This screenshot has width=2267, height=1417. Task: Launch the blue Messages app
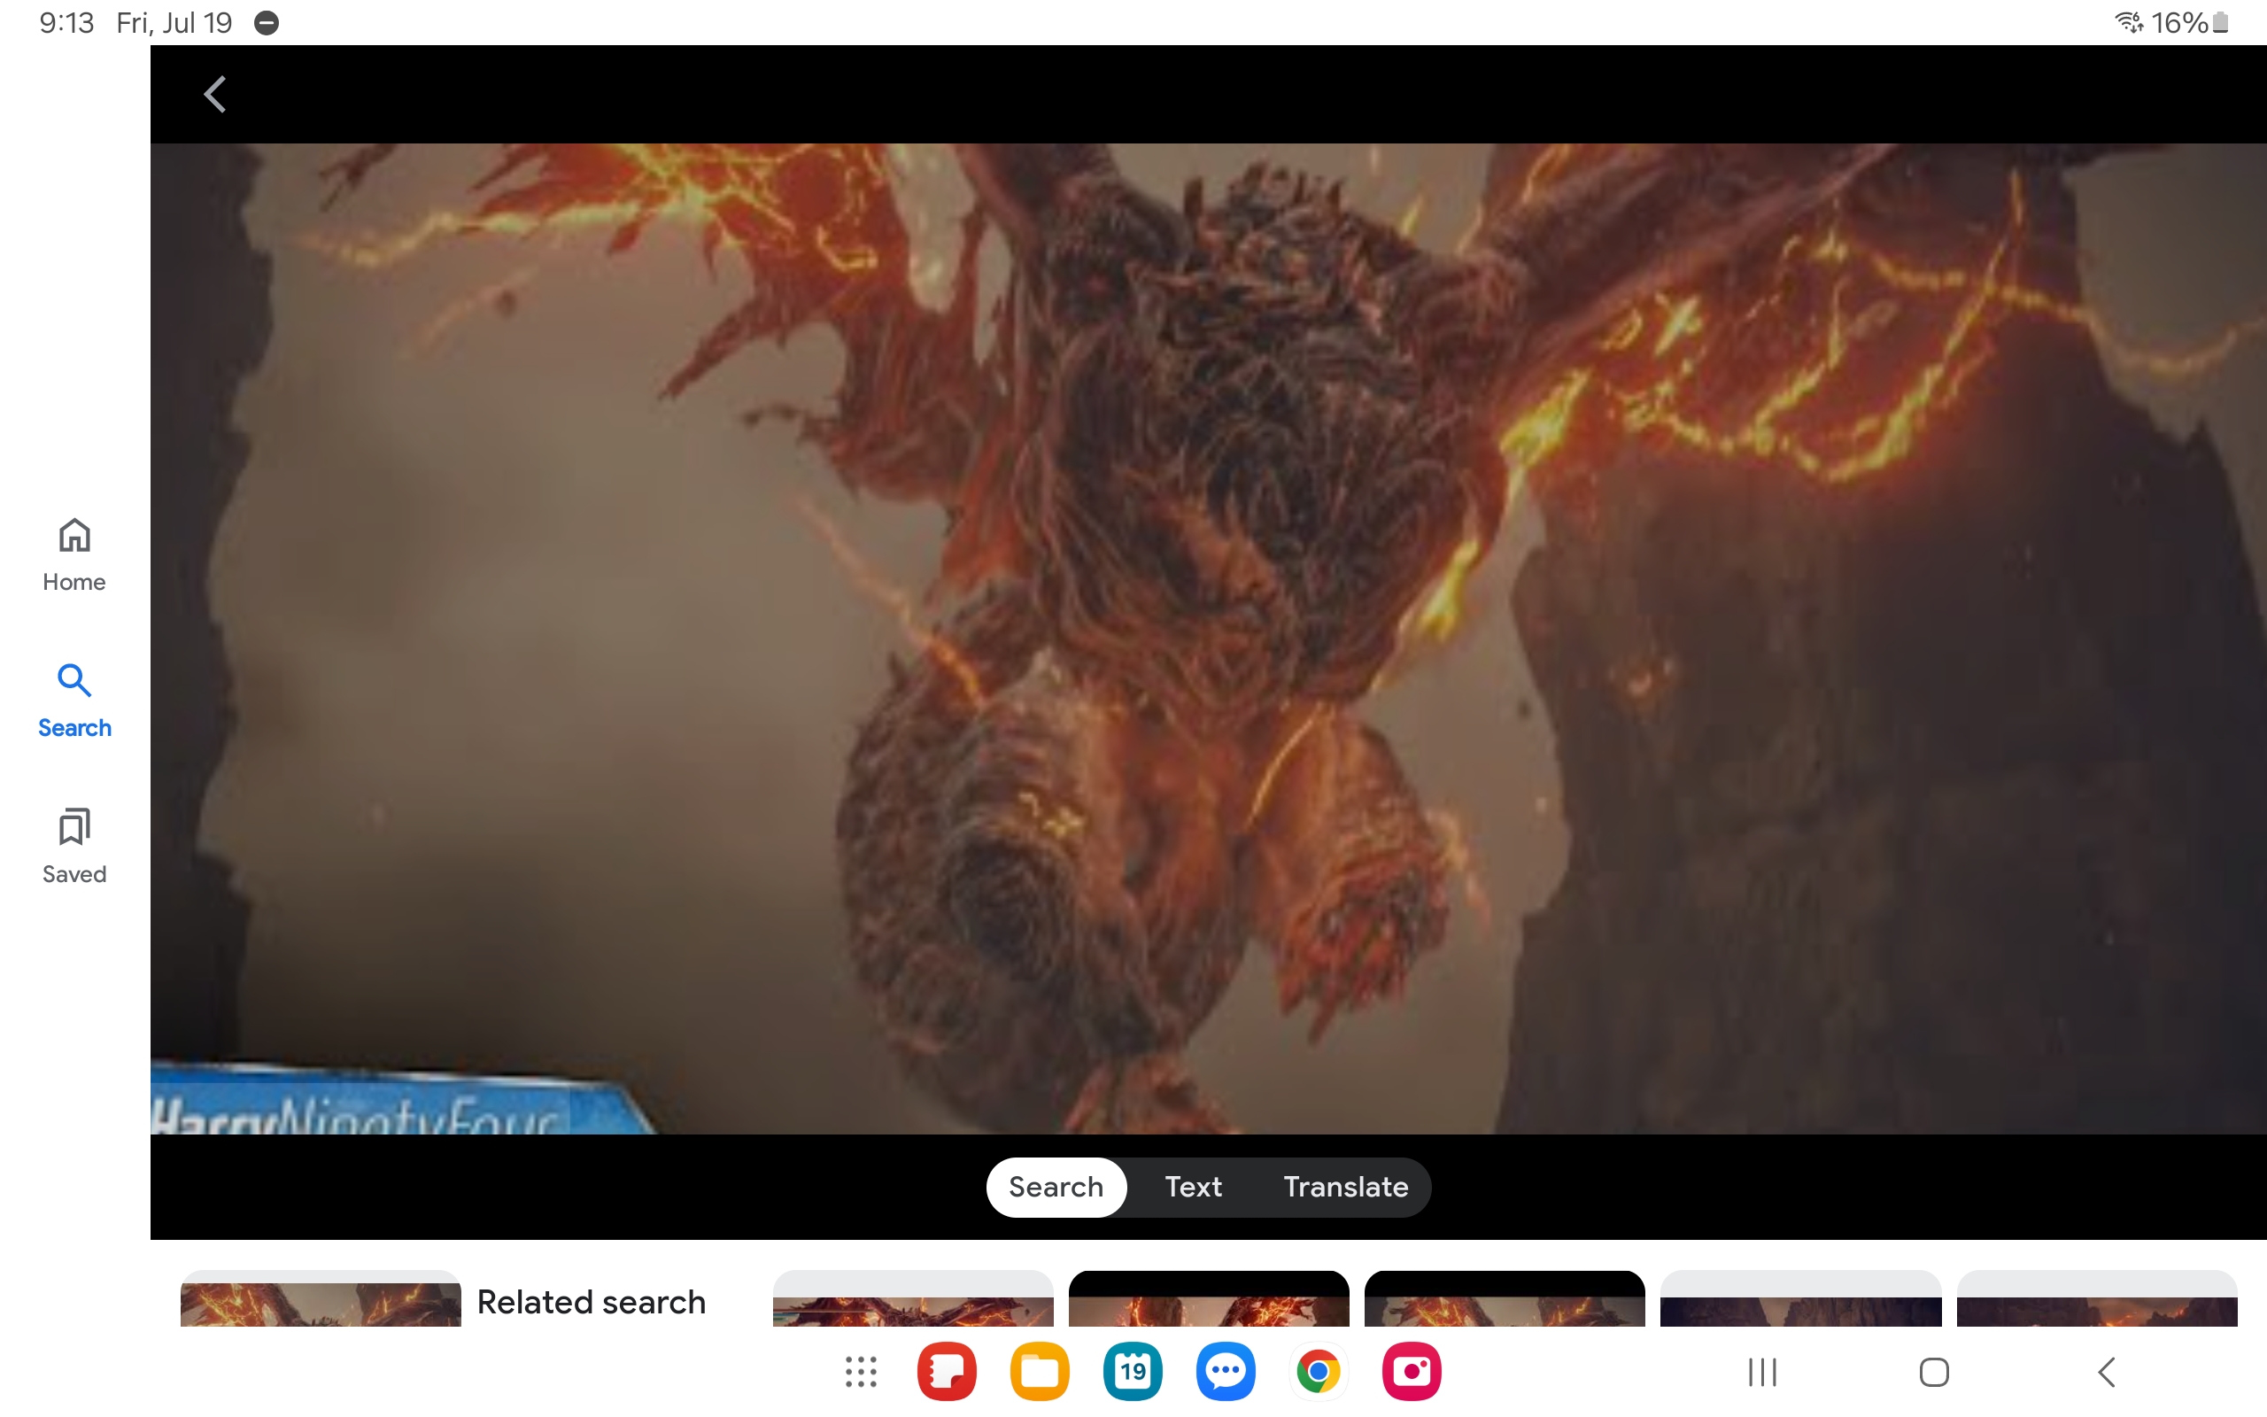[x=1225, y=1372]
